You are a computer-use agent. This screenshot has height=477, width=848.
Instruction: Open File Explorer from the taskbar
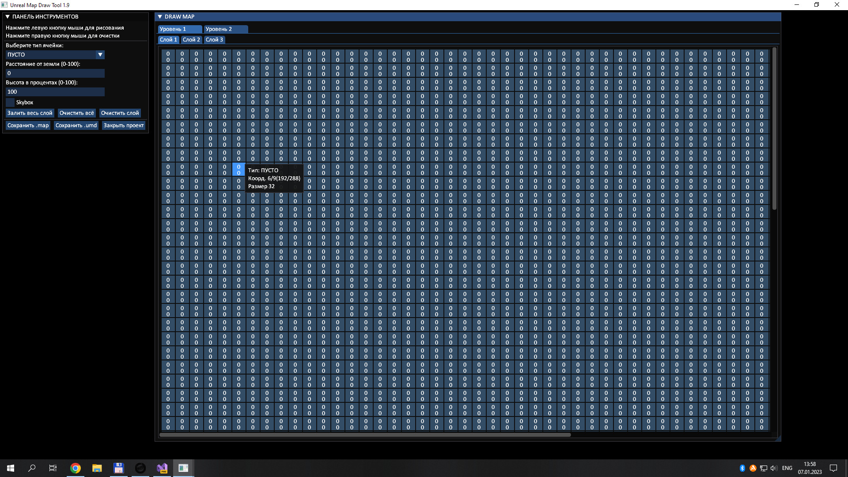tap(97, 468)
